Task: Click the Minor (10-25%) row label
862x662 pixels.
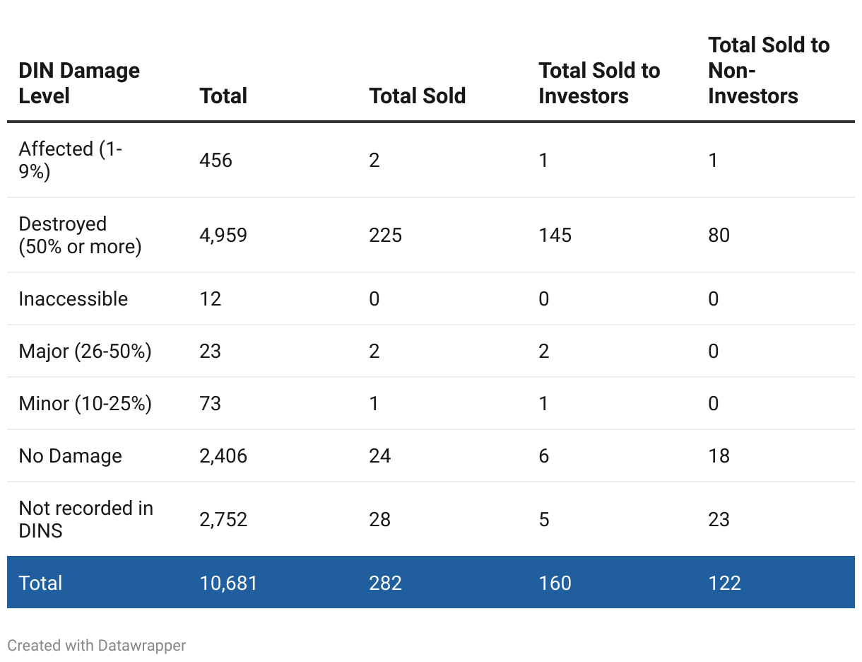Action: pyautogui.click(x=85, y=404)
